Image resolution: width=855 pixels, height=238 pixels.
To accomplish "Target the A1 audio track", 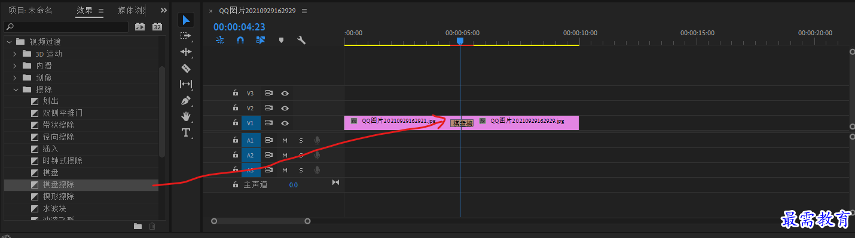I will click(x=251, y=140).
